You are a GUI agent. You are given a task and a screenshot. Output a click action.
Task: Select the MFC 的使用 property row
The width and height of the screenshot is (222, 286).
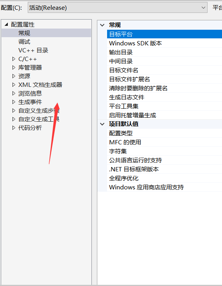coord(165,142)
